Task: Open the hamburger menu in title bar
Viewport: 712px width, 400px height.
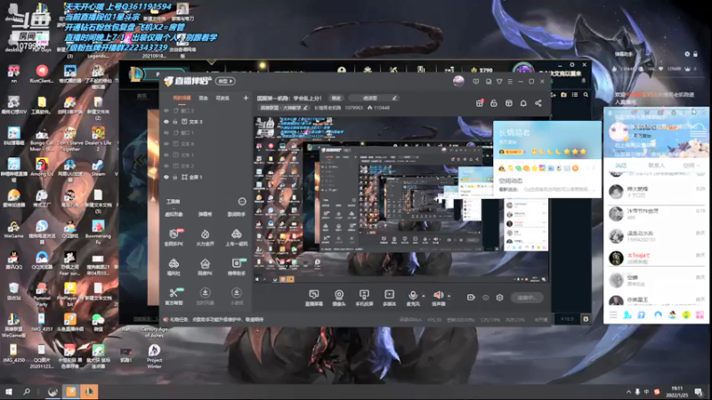Action: [510, 82]
